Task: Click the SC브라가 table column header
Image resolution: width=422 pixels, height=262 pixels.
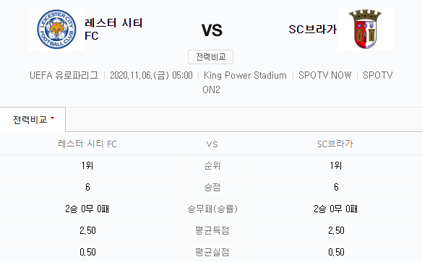Action: [335, 144]
